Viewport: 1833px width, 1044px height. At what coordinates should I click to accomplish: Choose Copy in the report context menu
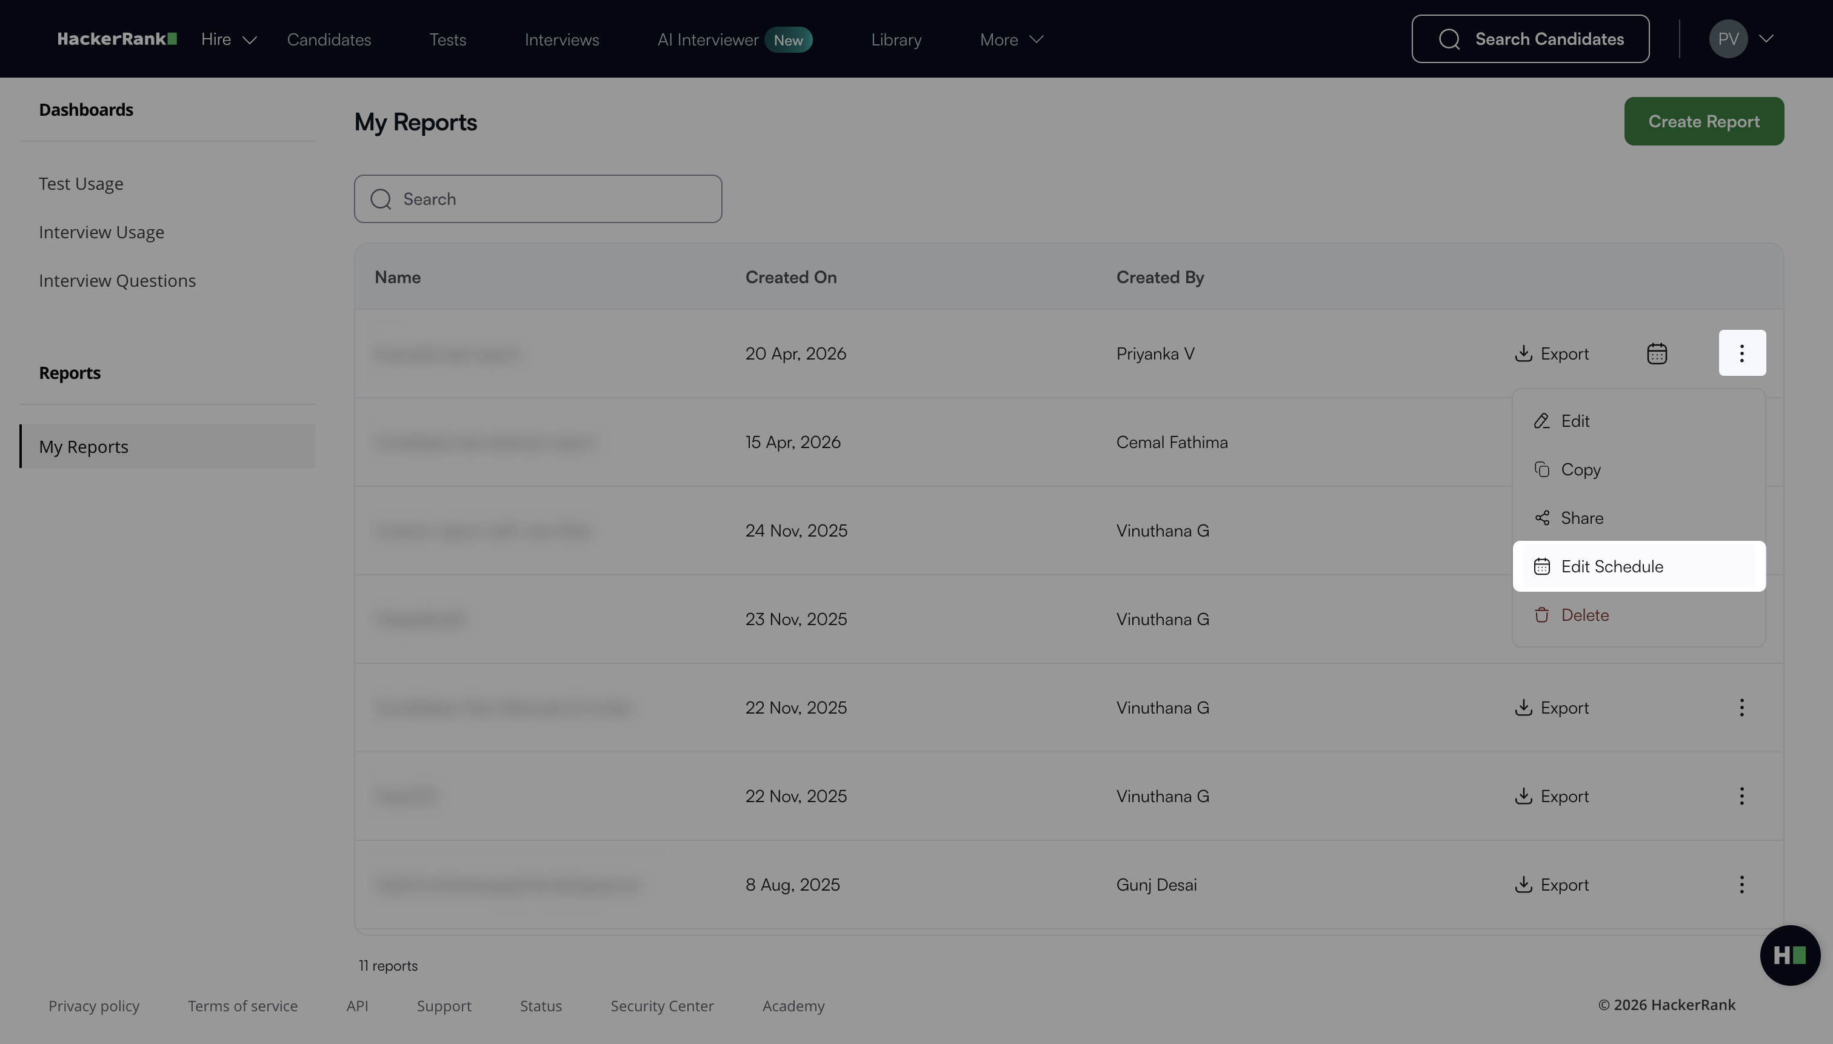tap(1580, 470)
